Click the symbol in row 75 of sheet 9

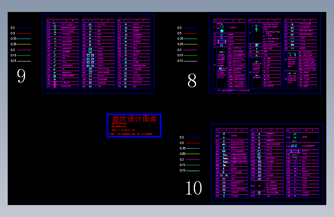126,73
